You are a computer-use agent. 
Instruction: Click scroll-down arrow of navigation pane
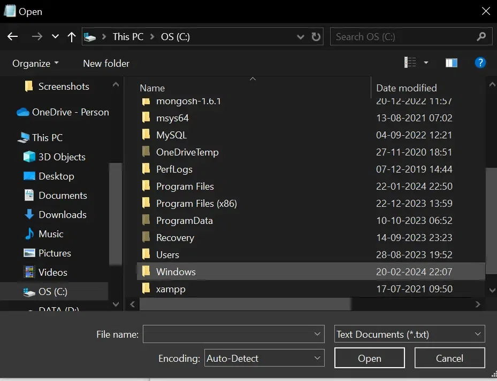[116, 305]
